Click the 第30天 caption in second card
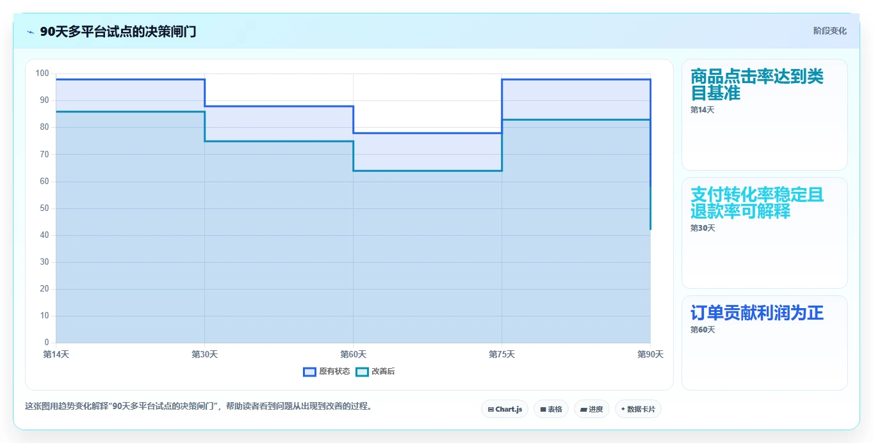 703,228
